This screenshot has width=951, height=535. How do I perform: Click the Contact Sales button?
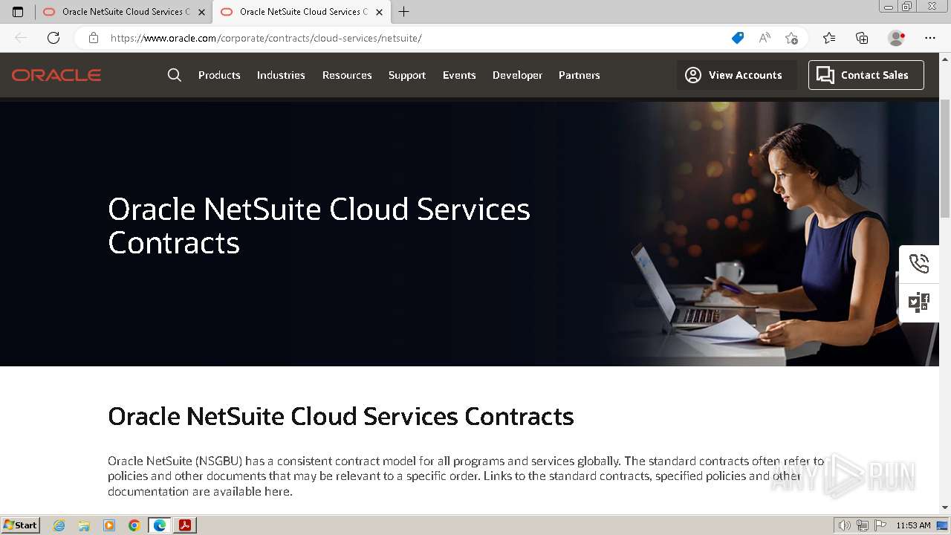(x=866, y=75)
